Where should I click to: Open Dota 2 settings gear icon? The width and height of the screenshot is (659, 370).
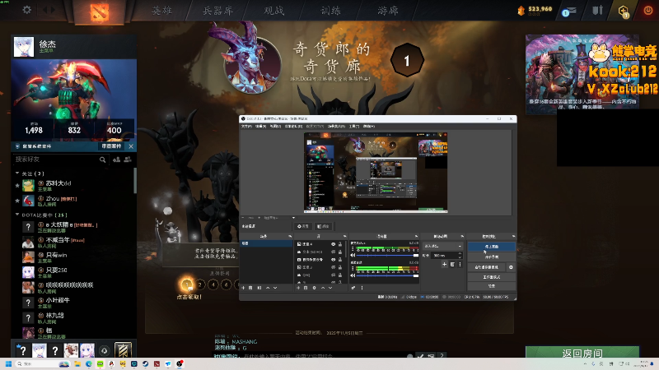pos(27,9)
